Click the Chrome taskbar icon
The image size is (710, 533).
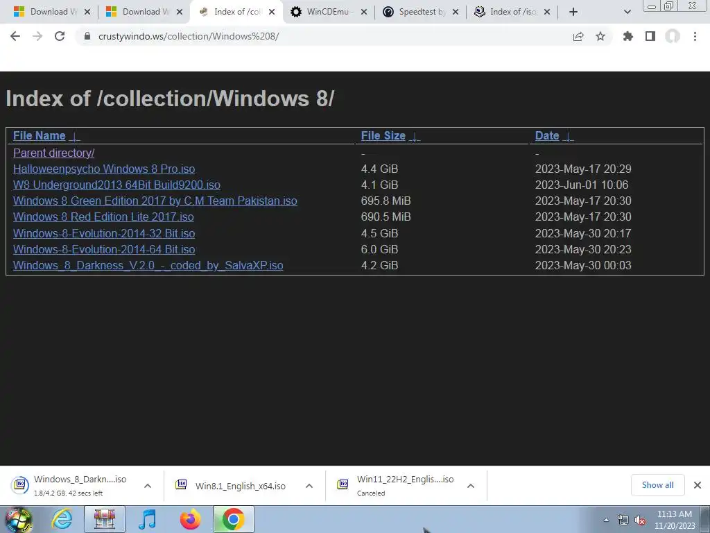coord(233,519)
